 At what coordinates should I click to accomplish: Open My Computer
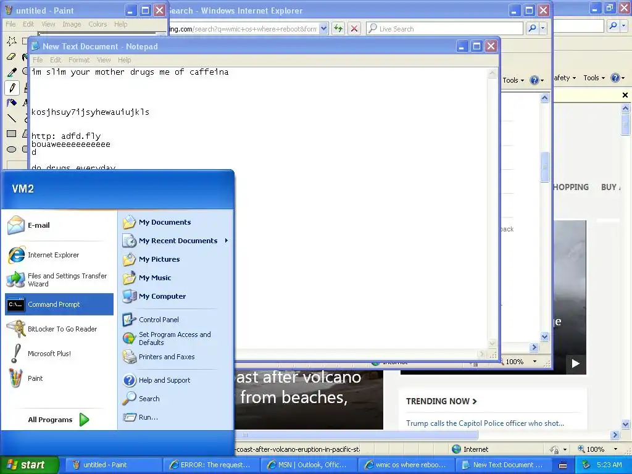click(176, 296)
